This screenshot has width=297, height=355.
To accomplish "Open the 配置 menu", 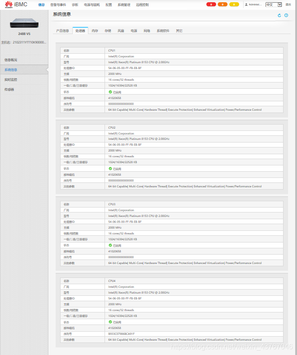I will click(x=109, y=5).
